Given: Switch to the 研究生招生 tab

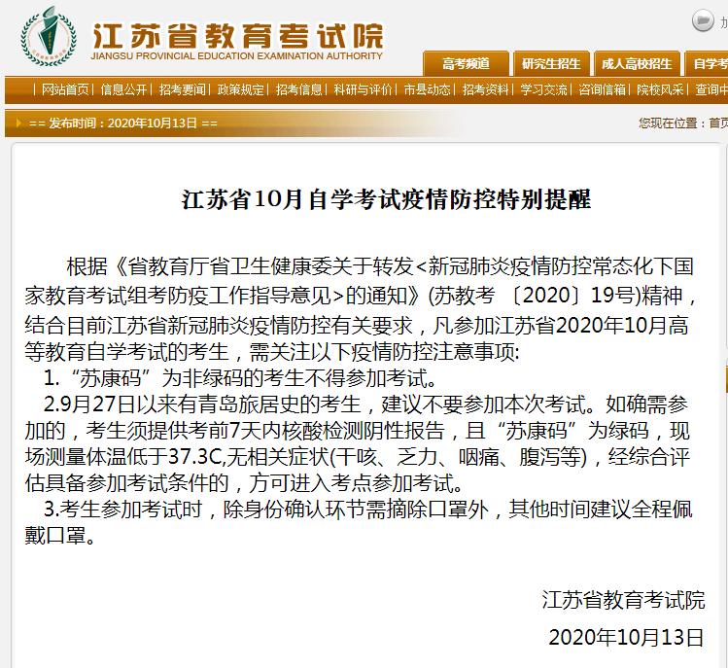Looking at the screenshot, I should (x=551, y=63).
